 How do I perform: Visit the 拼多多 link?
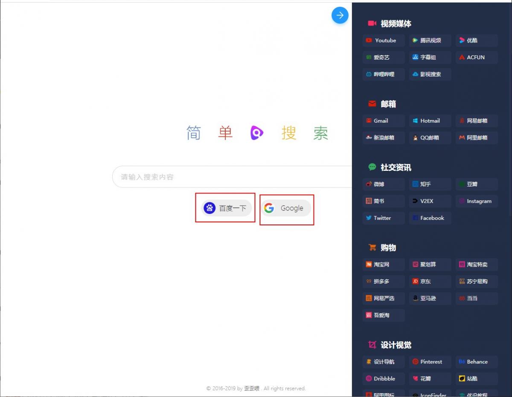384,281
